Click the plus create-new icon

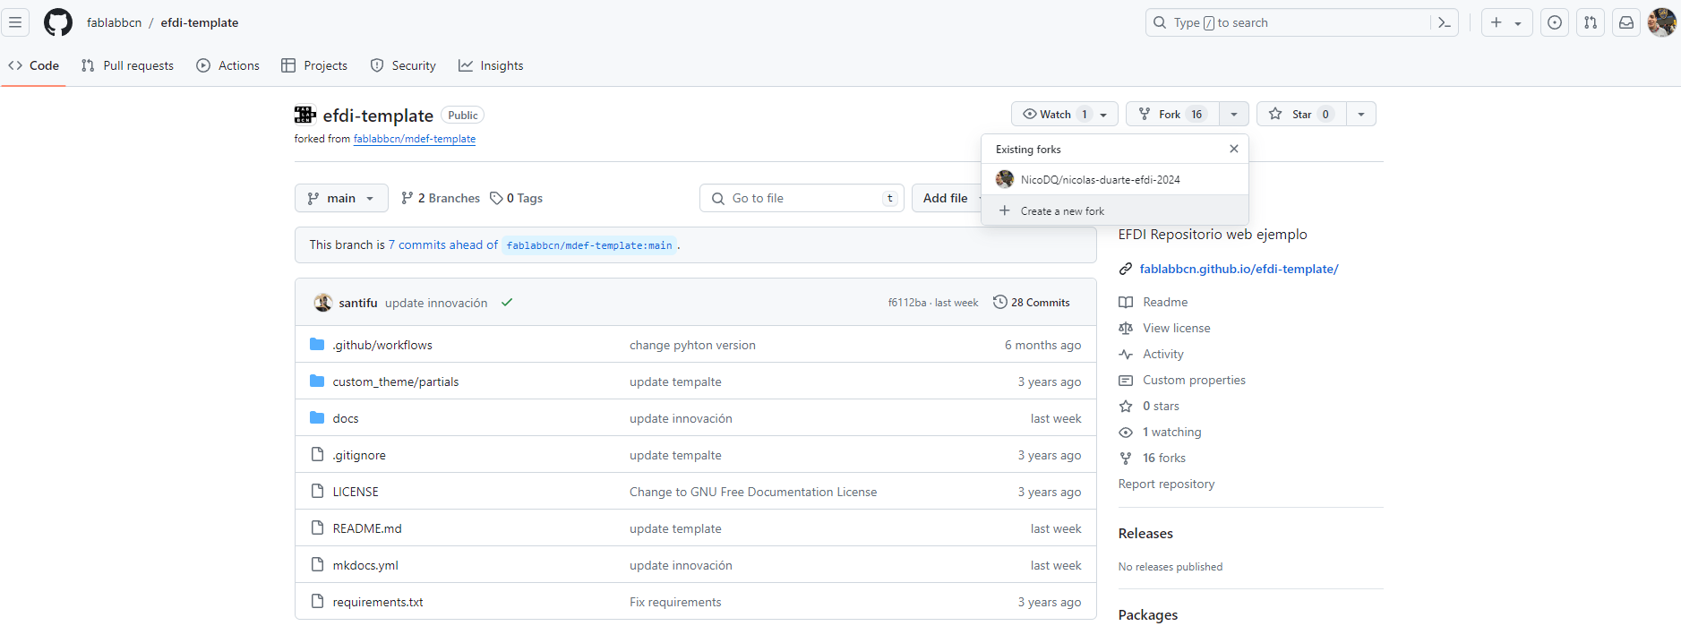click(x=1497, y=22)
